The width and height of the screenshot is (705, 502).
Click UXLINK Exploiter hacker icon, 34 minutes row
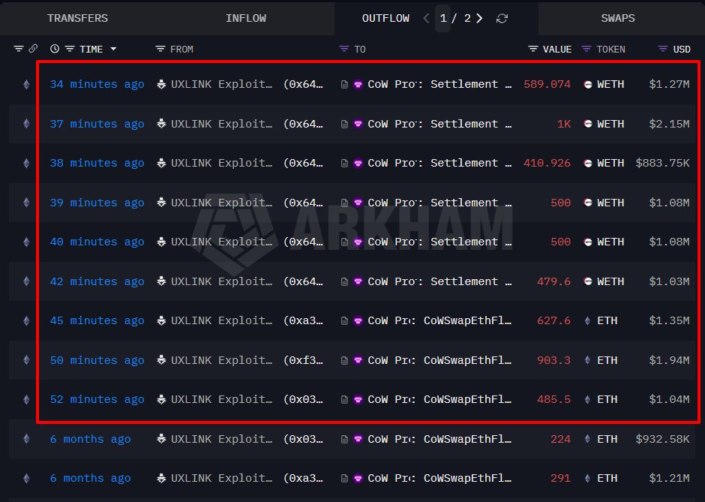(x=161, y=84)
